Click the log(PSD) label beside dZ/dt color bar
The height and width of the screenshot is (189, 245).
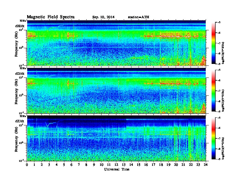(x=223, y=148)
